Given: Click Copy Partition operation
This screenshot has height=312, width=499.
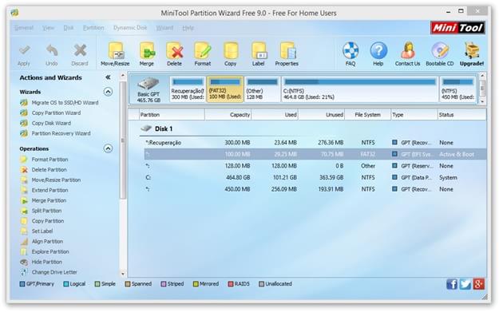Looking at the screenshot, I should (x=48, y=221).
